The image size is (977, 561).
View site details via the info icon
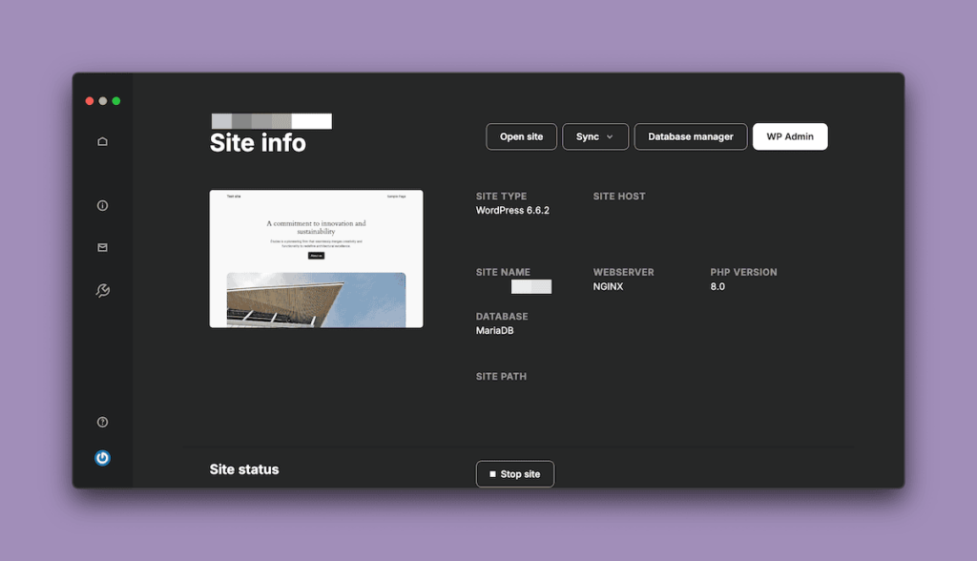click(102, 205)
